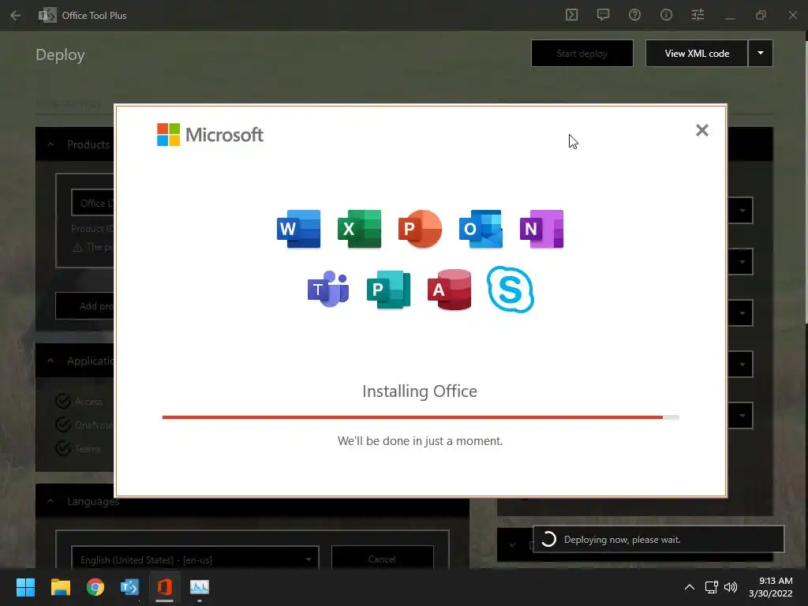
Task: Click the Office Tool Plus logo icon
Action: (x=47, y=16)
